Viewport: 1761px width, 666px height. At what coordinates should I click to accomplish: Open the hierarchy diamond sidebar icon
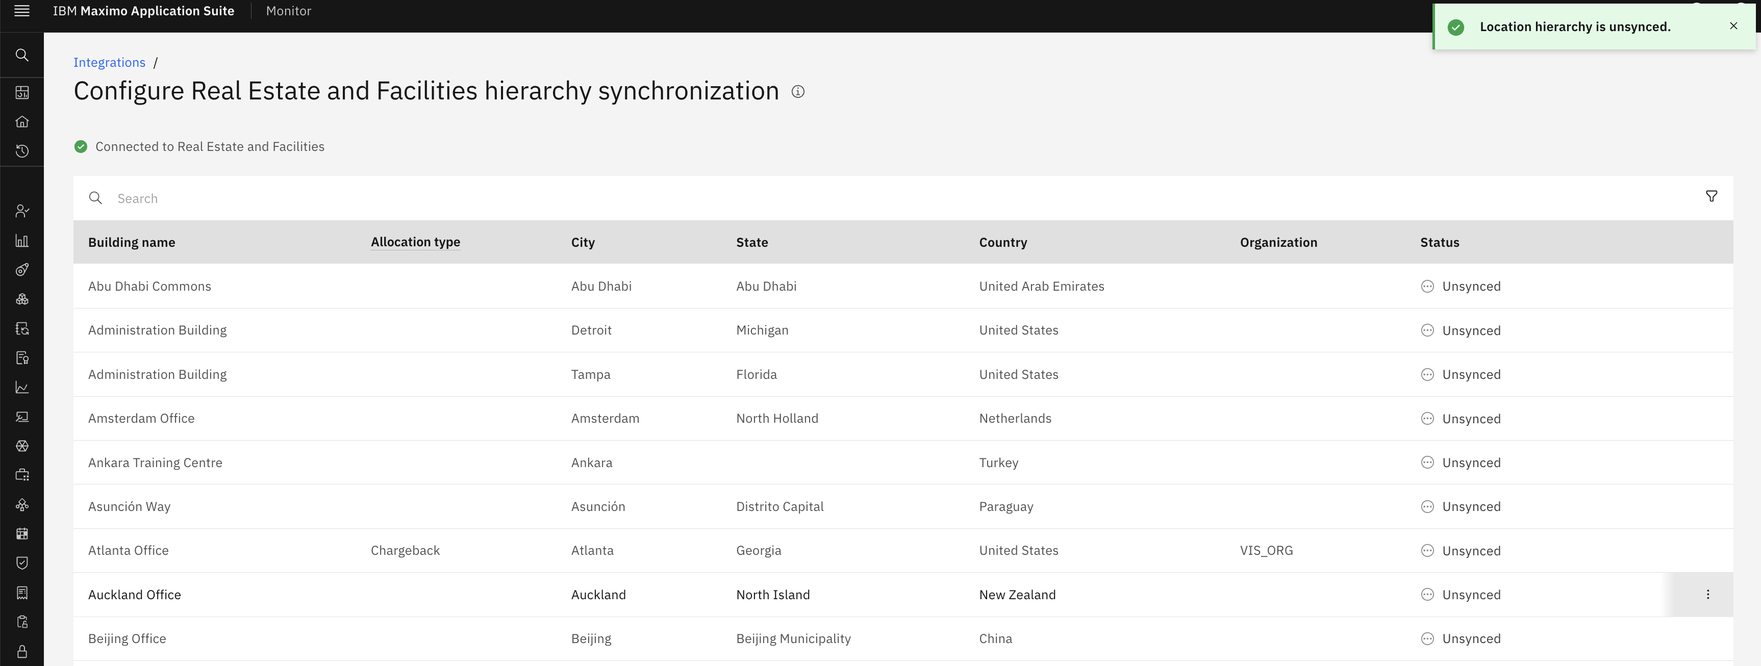click(x=22, y=505)
